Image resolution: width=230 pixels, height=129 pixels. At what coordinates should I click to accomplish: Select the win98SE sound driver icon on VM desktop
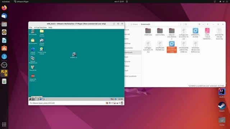coord(74,55)
